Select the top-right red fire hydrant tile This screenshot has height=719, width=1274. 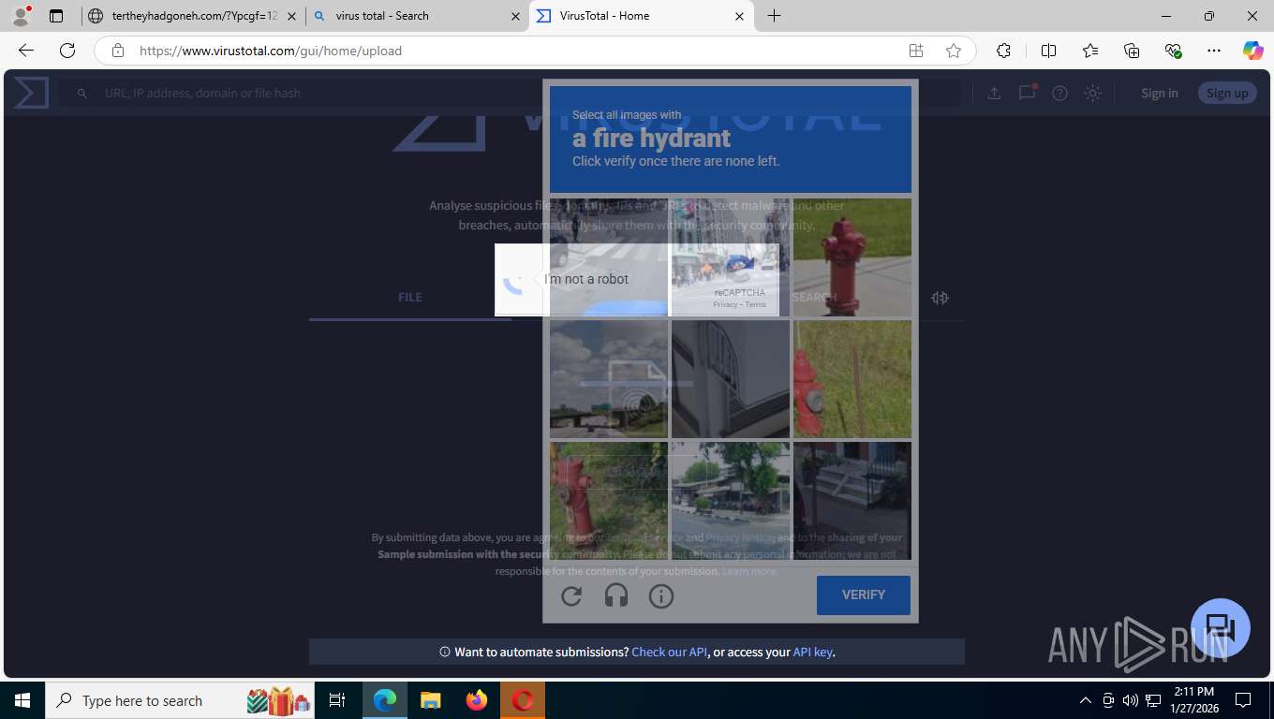(852, 257)
